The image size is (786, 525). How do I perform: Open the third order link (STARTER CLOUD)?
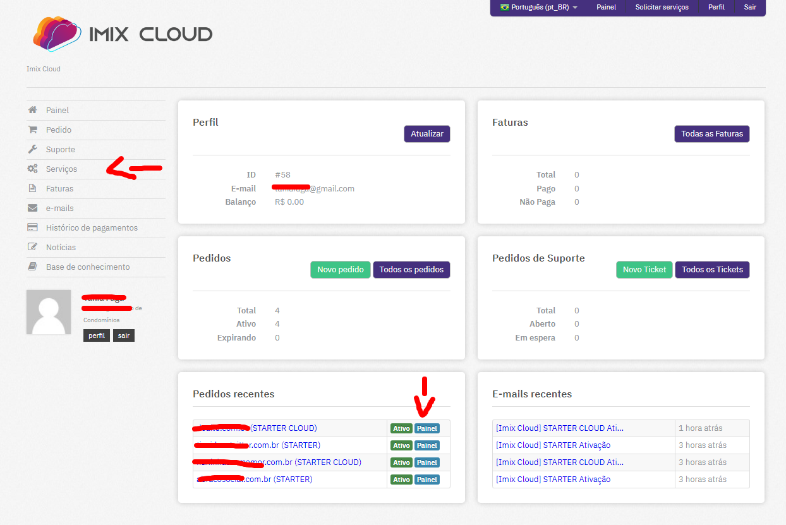coord(279,462)
